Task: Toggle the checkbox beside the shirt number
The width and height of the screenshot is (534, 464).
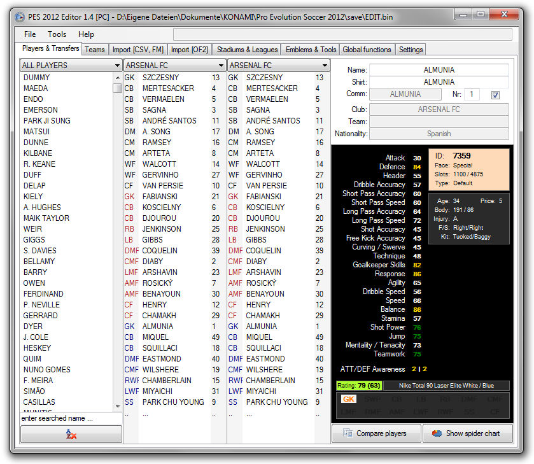Action: [496, 95]
